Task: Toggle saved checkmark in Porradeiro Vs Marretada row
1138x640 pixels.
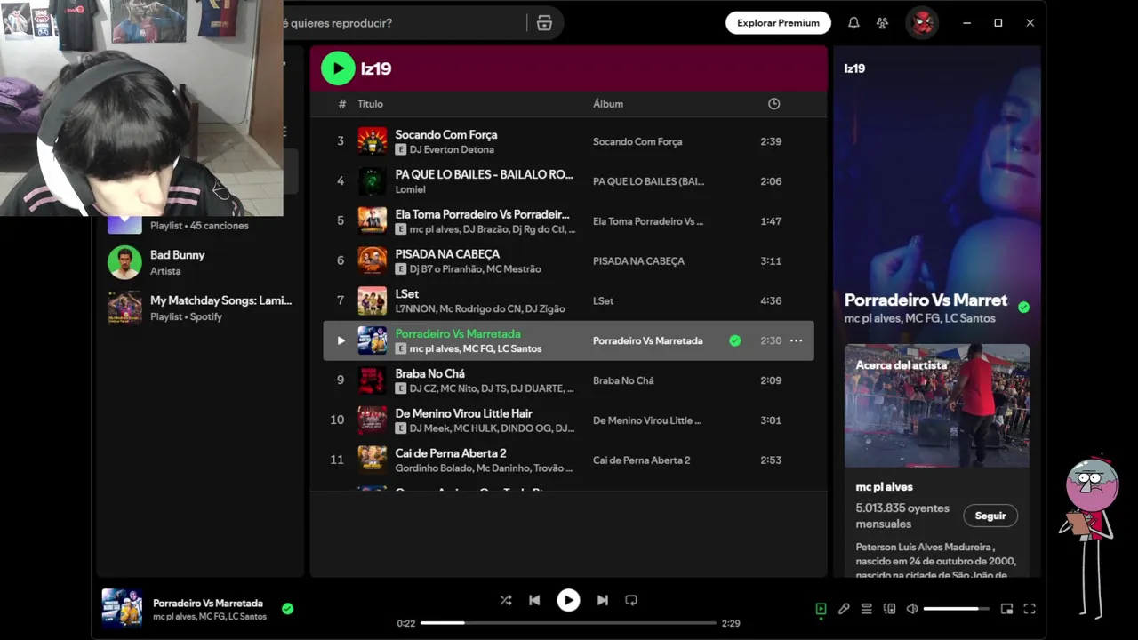Action: click(734, 340)
